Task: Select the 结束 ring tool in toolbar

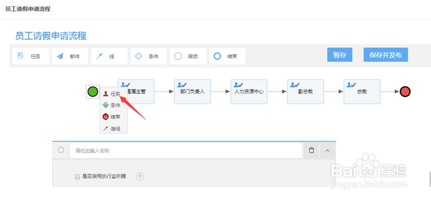Action: point(227,56)
